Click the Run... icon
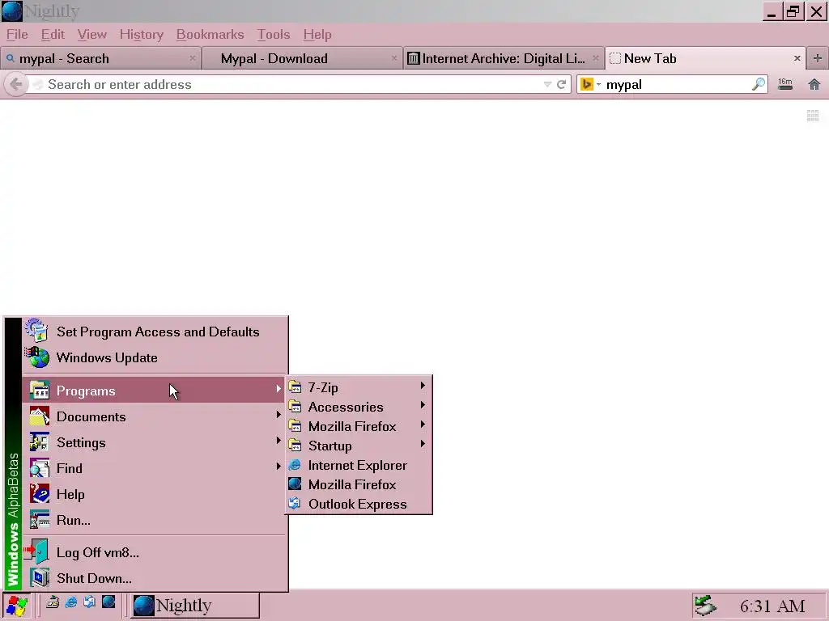The image size is (829, 621). tap(40, 520)
